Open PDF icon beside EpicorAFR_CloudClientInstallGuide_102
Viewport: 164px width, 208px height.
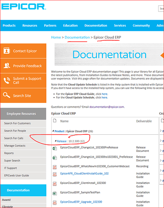pos(55,175)
